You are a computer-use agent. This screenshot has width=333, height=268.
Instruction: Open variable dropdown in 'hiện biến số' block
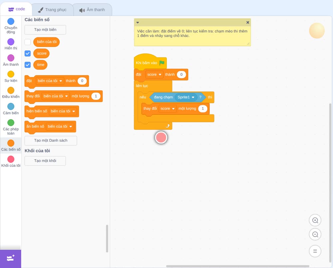(x=63, y=111)
